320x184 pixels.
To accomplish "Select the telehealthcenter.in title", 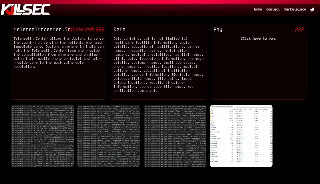I will coord(42,30).
